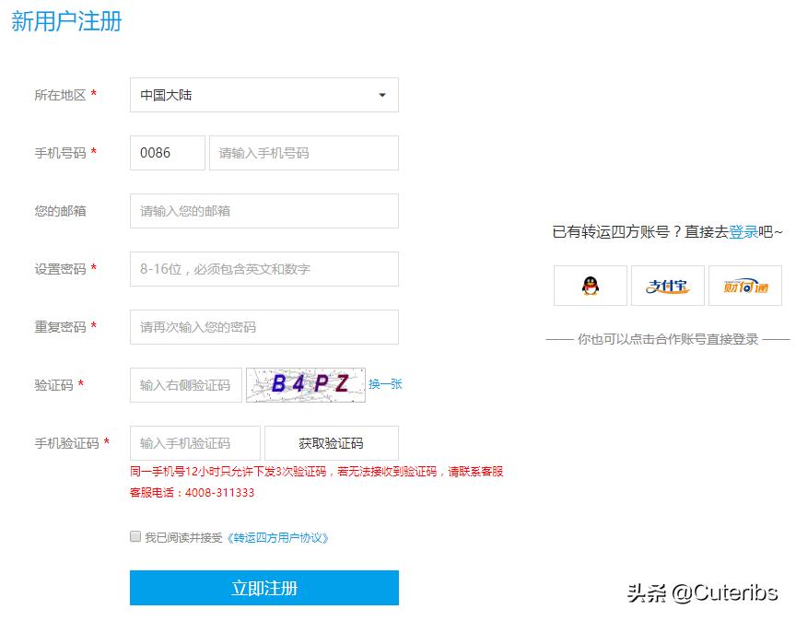Screen dimensions: 796x621
Task: Choose the Tenpay (财付通) login icon
Action: [743, 286]
